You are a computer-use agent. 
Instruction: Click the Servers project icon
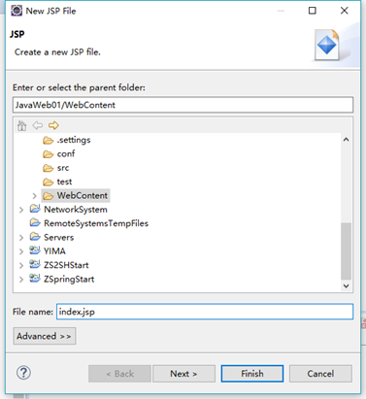35,237
